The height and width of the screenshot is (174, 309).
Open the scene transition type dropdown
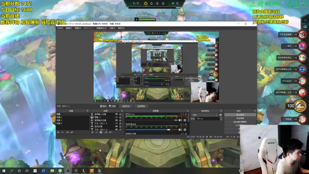(x=204, y=115)
